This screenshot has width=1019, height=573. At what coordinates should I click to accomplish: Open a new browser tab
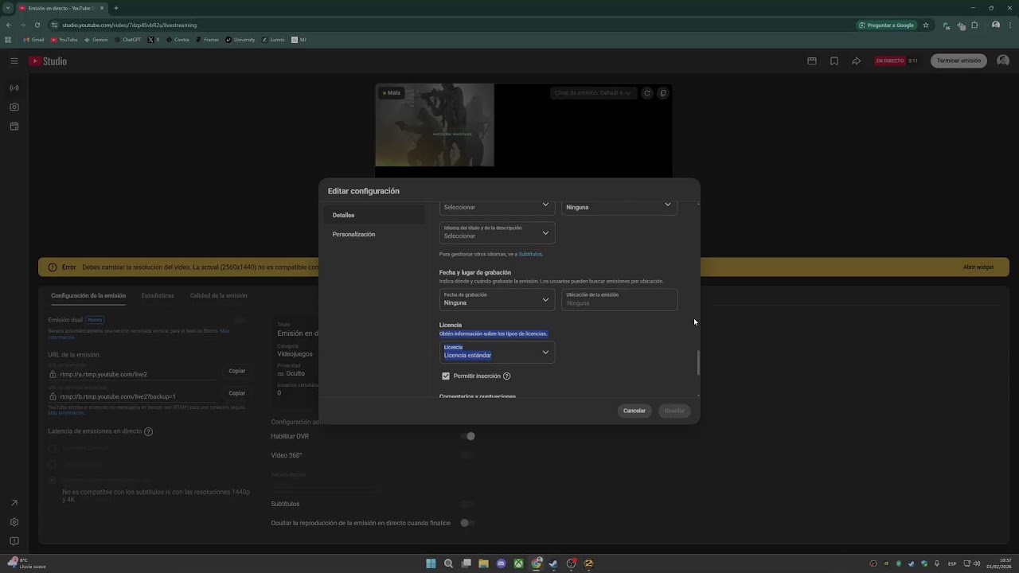[x=116, y=8]
